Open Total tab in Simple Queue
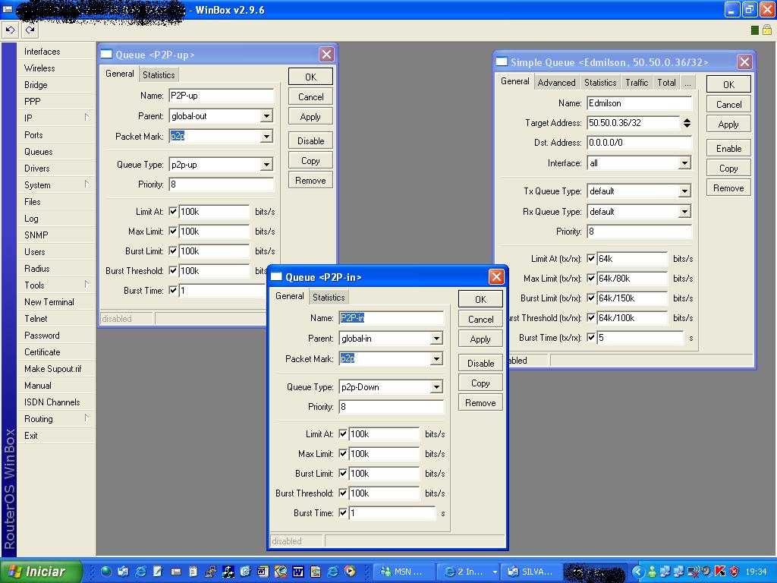The height and width of the screenshot is (583, 777). coord(666,83)
